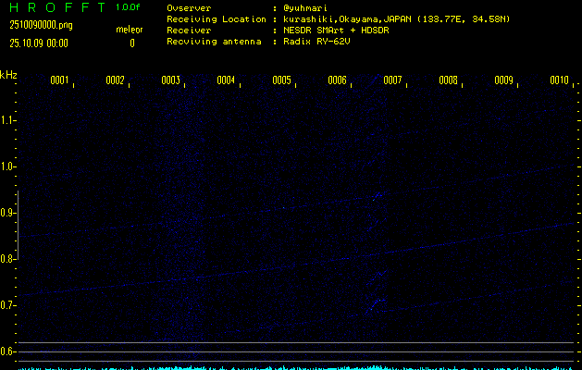
Task: Select the 0003 time marker
Action: [x=170, y=80]
